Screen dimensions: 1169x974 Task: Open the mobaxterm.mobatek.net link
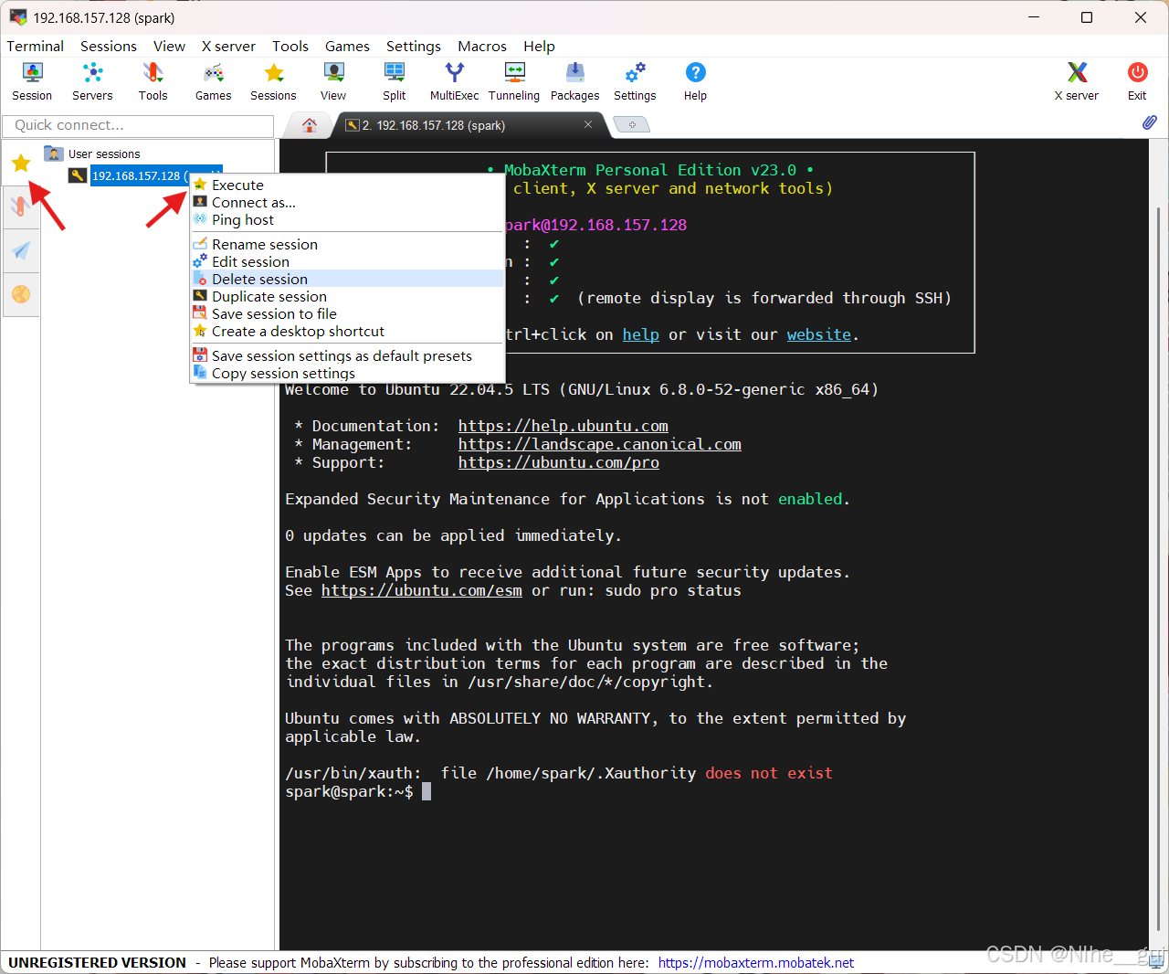tap(755, 962)
